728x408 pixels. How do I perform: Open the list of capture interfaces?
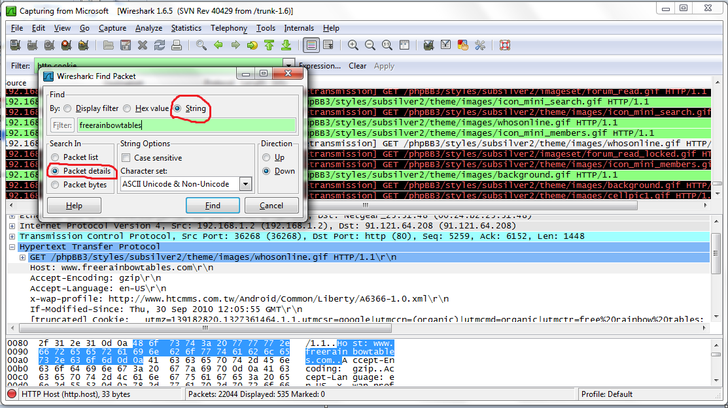[x=15, y=45]
